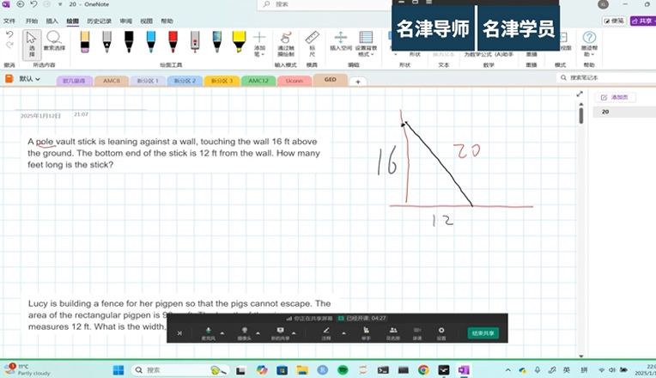Viewport: 656px width, 378px height.
Task: Open meeting settings gear icon
Action: [441, 332]
